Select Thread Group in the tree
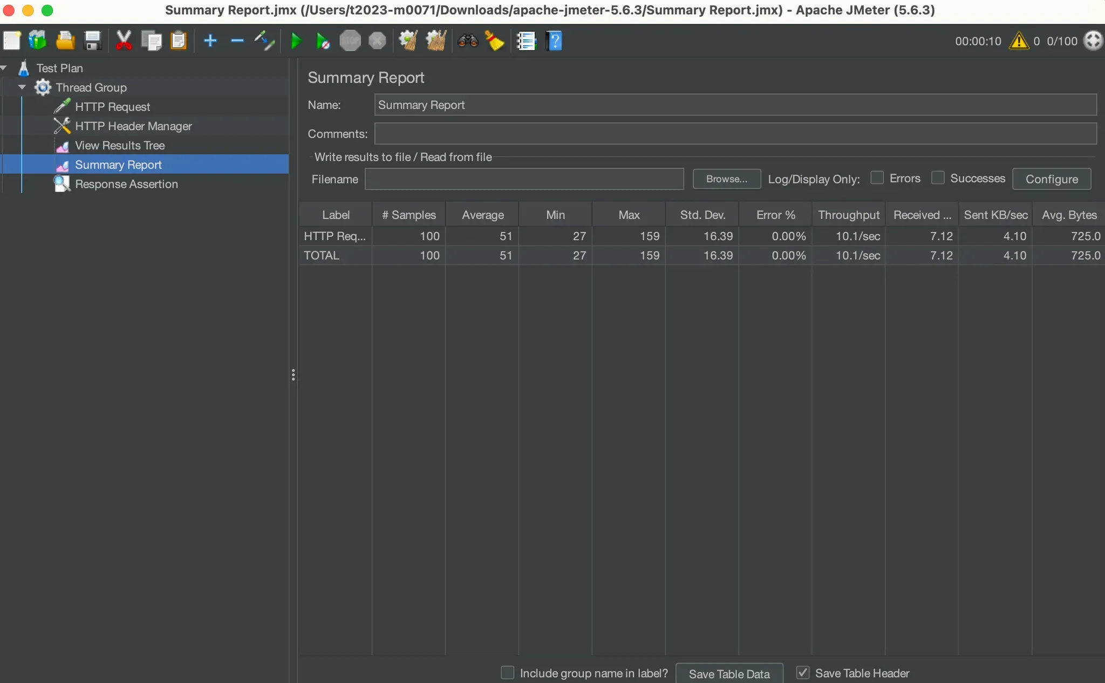This screenshot has height=683, width=1105. pyautogui.click(x=91, y=87)
